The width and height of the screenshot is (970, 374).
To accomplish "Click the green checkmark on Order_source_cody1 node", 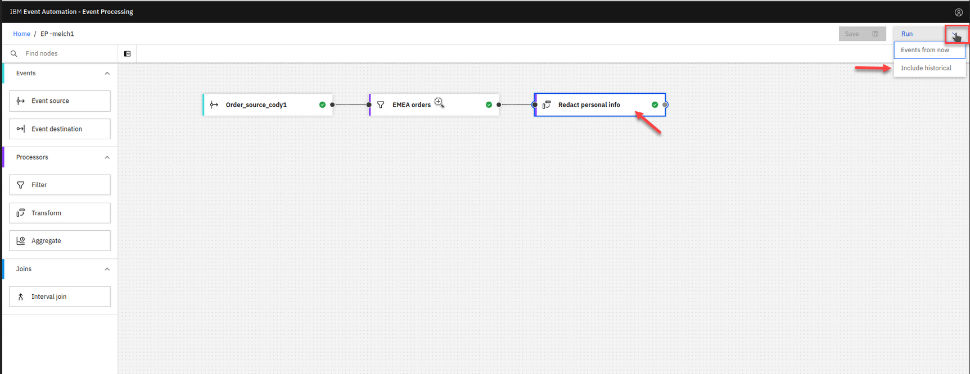I will point(322,105).
